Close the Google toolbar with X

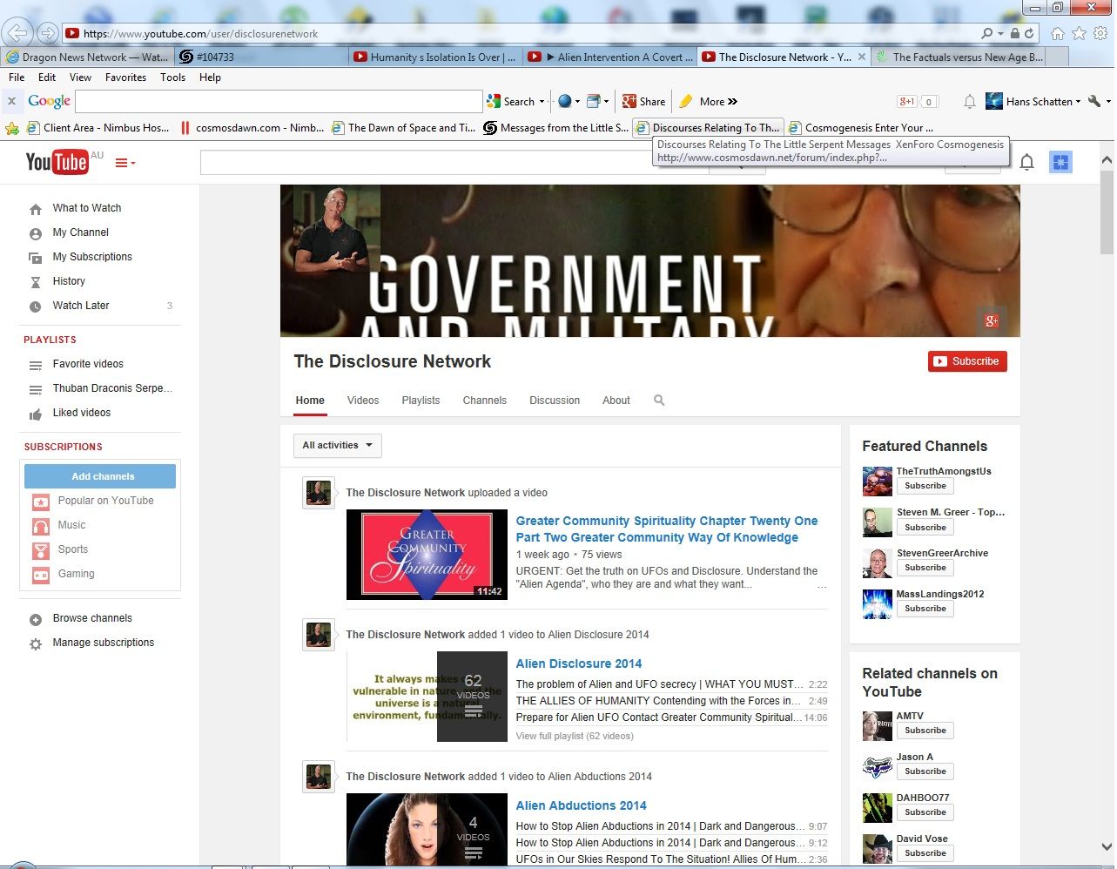pos(11,101)
